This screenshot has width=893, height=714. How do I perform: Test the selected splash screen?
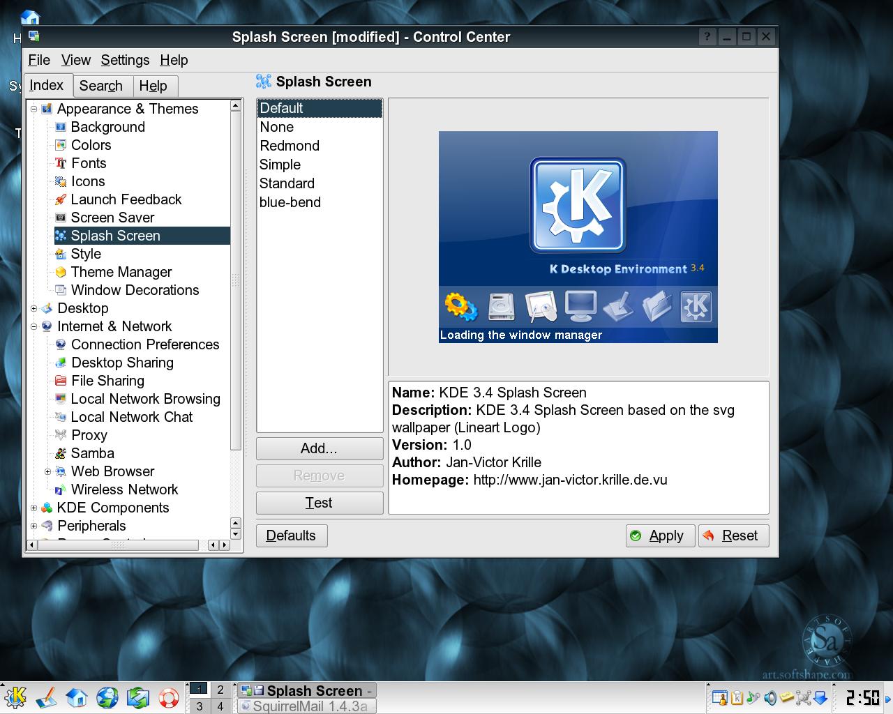coord(320,503)
